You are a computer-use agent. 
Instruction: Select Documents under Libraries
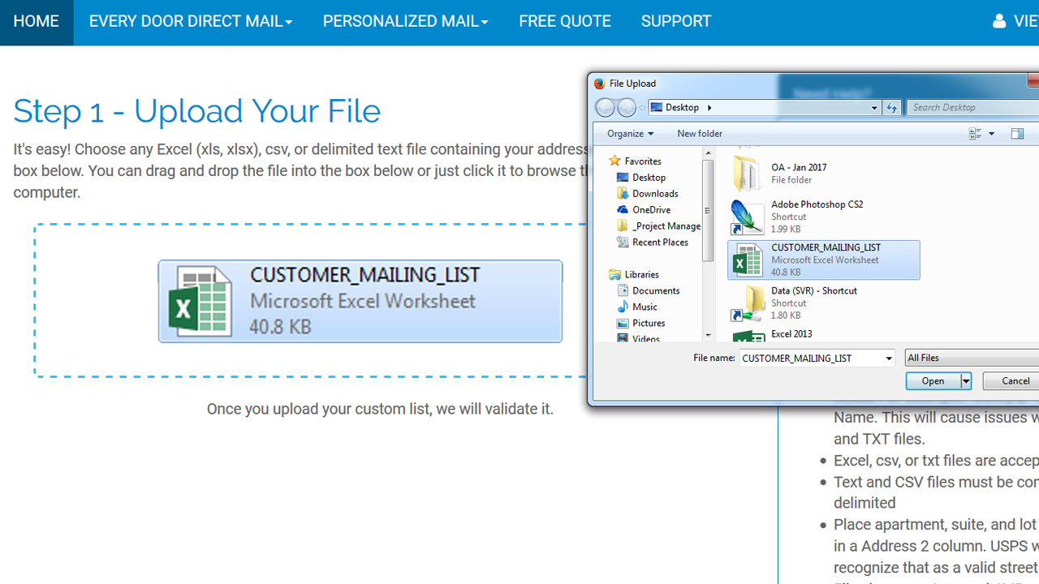[x=655, y=290]
